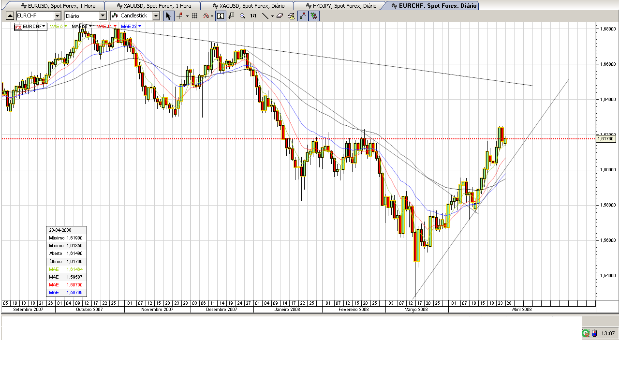Click the EURCHF symbol input field
Image resolution: width=619 pixels, height=387 pixels.
[35, 16]
